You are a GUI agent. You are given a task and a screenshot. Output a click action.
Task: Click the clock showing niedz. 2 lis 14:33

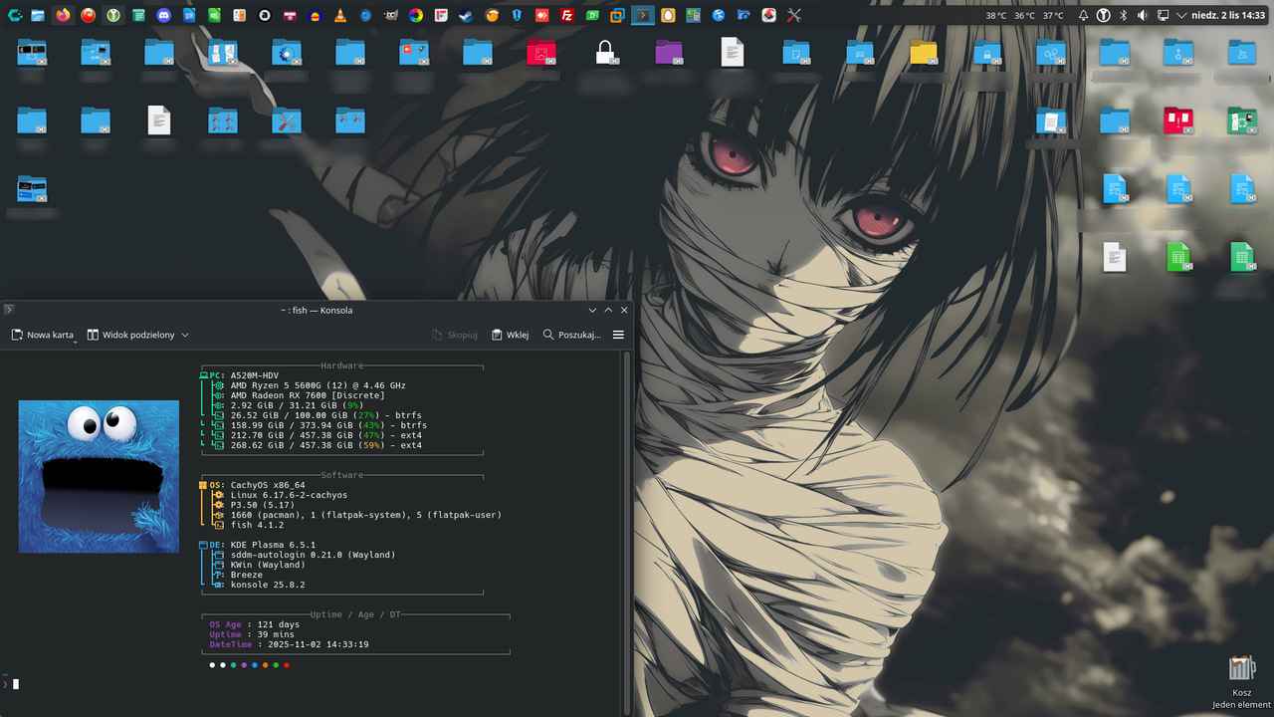click(x=1228, y=16)
